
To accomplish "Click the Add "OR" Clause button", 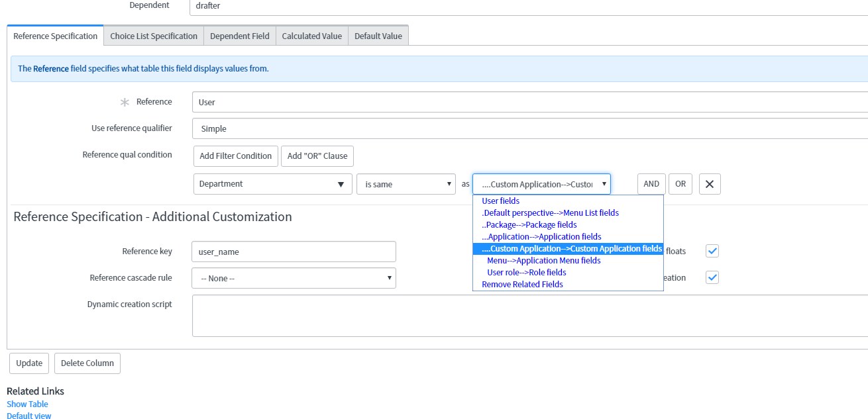I will pyautogui.click(x=317, y=156).
